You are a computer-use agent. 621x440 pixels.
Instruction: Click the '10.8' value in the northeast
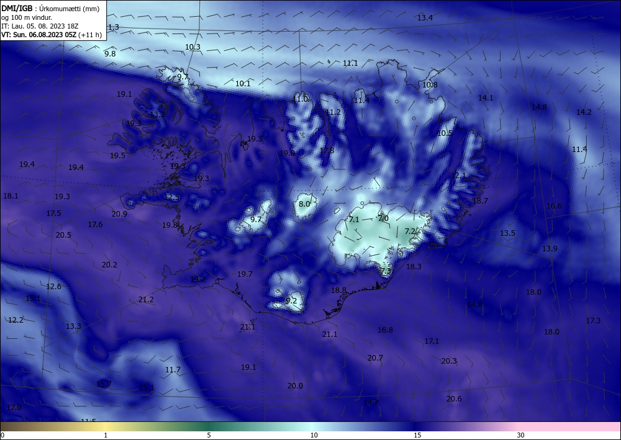coord(430,85)
